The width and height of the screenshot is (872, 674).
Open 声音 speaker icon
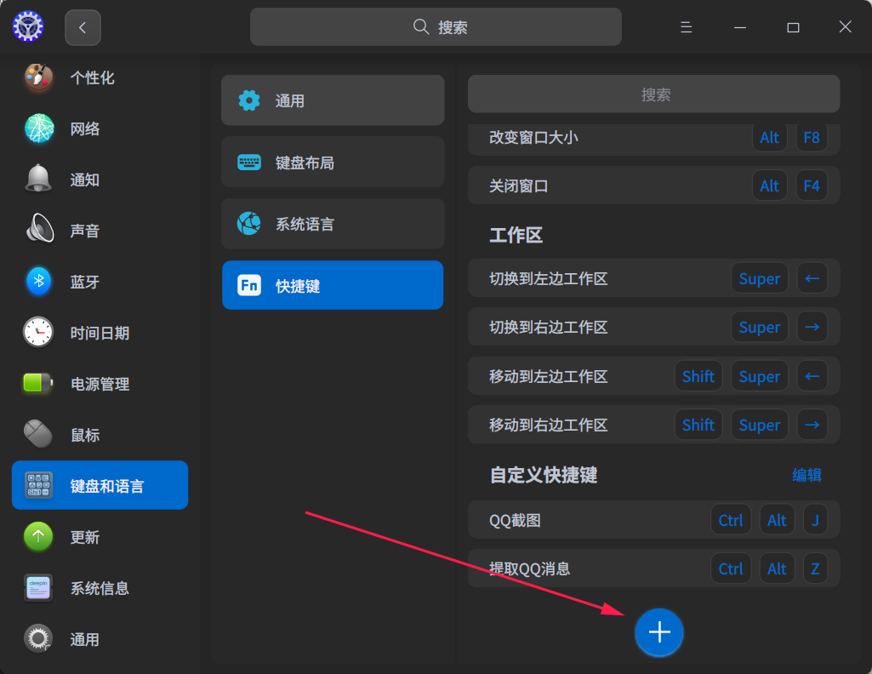point(39,229)
